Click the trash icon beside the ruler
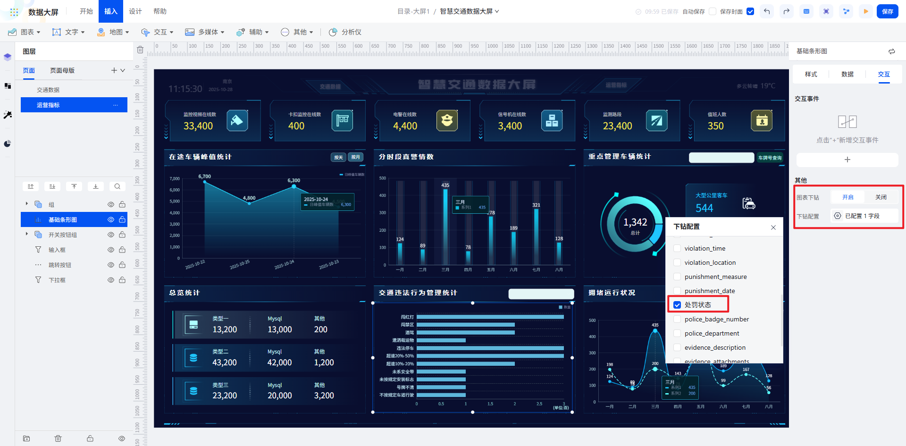 (140, 50)
